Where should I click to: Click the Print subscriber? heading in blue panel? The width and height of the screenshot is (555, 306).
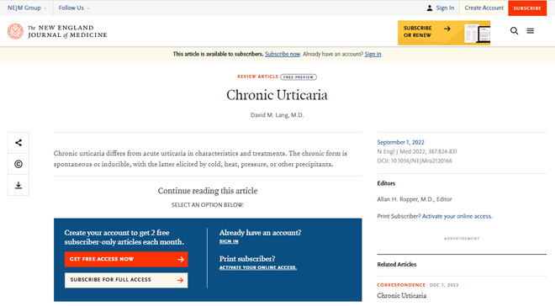click(247, 259)
